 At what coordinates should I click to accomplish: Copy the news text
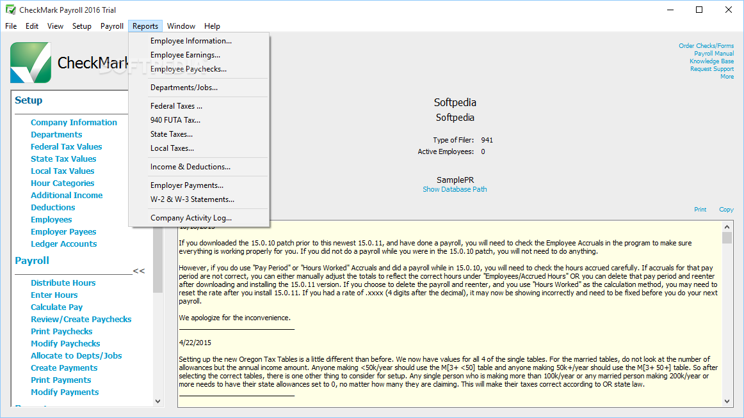(x=726, y=209)
